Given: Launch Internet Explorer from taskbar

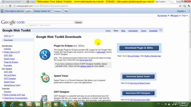Looking at the screenshot, I should tap(13, 104).
